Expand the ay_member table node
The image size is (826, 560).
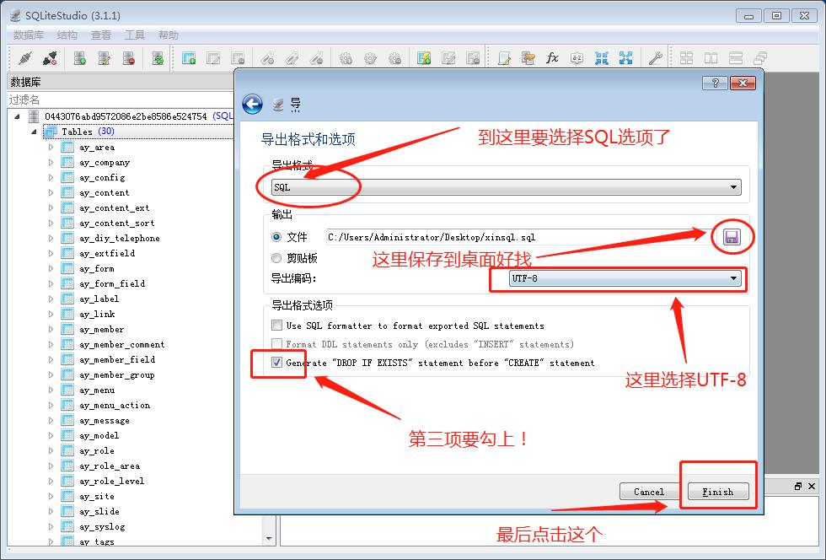pos(51,329)
